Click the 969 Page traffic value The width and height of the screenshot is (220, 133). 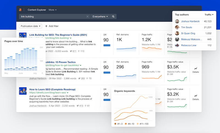[x=145, y=67]
